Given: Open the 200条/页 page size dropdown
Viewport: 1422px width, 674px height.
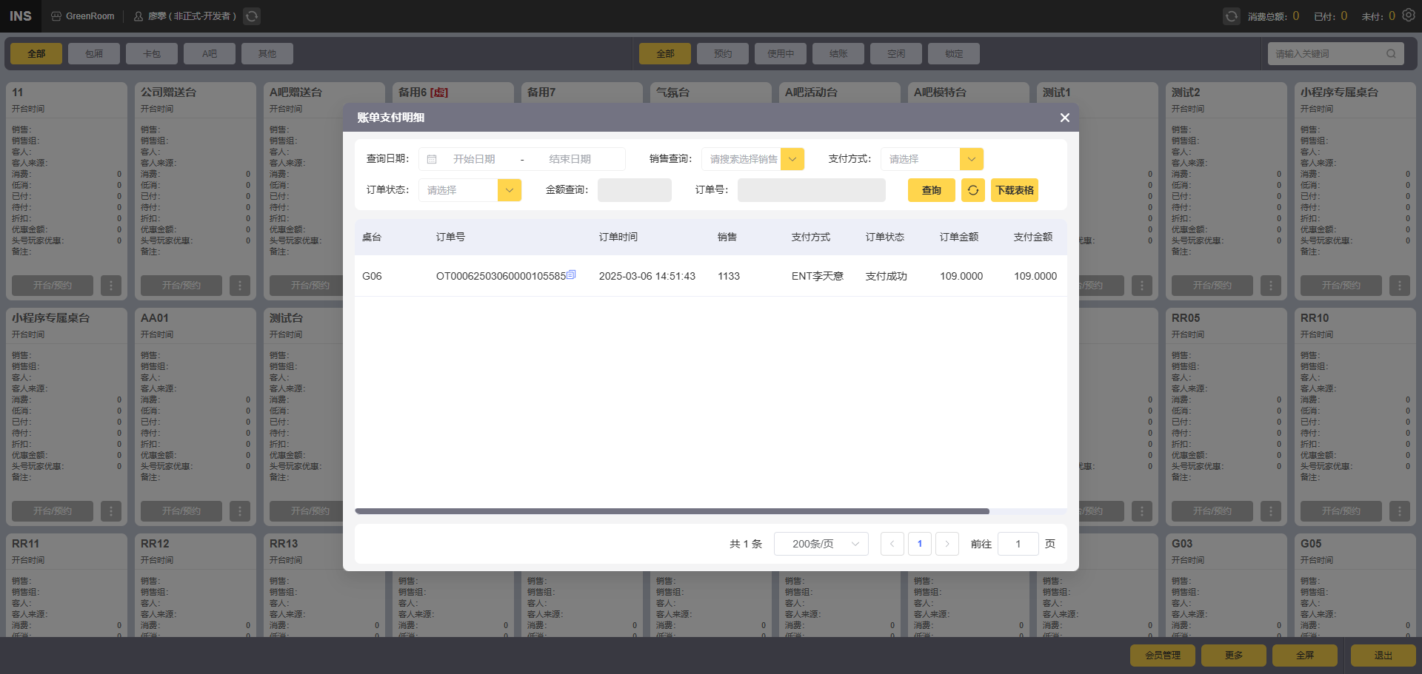Looking at the screenshot, I should pos(821,544).
